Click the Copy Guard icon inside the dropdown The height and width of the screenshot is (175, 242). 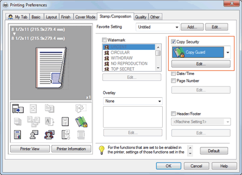(x=179, y=52)
